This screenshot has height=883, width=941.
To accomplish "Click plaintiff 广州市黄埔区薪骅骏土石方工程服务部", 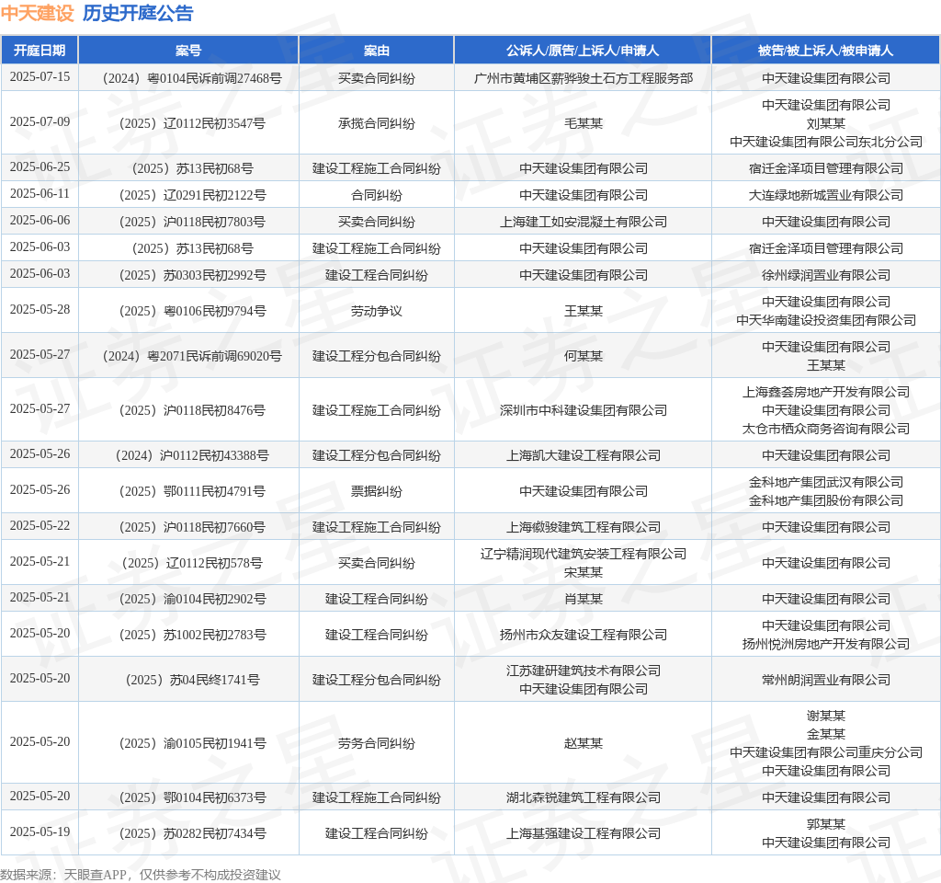I will click(584, 78).
